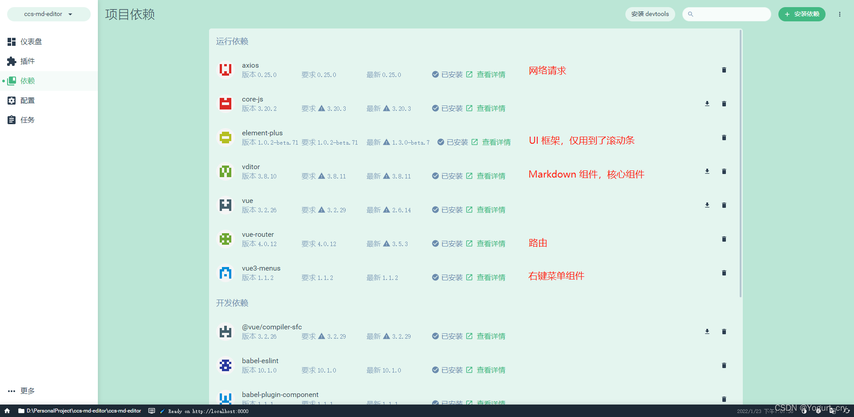Switch to the 依赖 section in sidebar
Screen dimensions: 854x417
point(27,81)
